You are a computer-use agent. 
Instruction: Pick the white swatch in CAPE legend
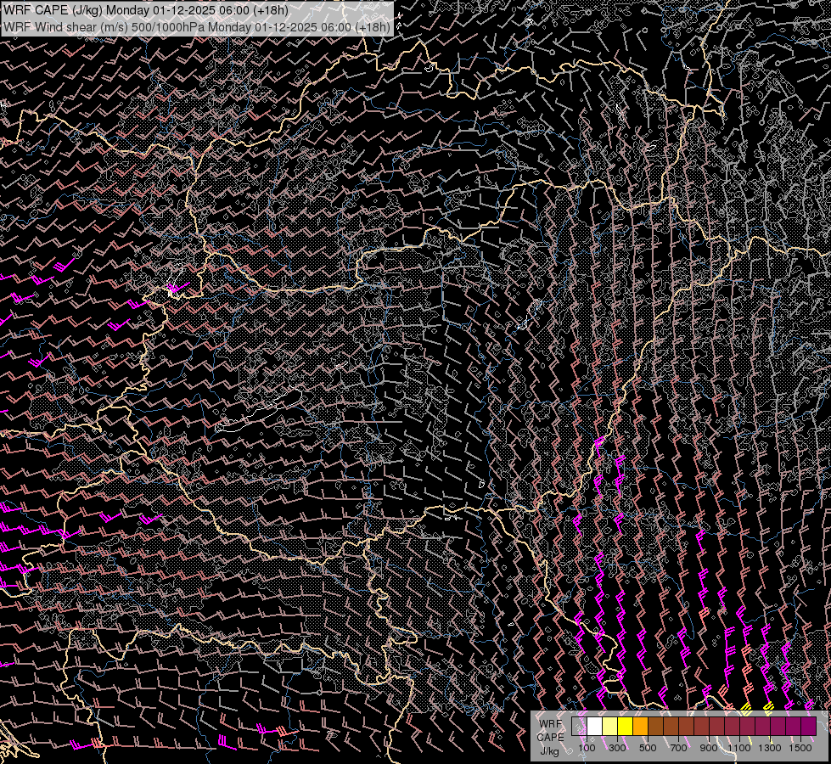[x=594, y=727]
